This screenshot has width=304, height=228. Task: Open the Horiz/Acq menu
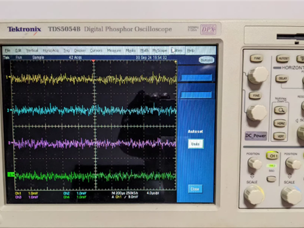click(x=50, y=50)
